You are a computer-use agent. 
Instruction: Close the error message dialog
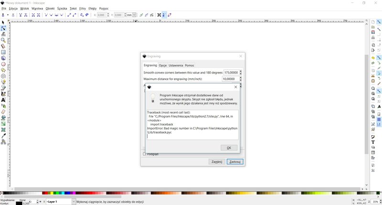coord(235,87)
